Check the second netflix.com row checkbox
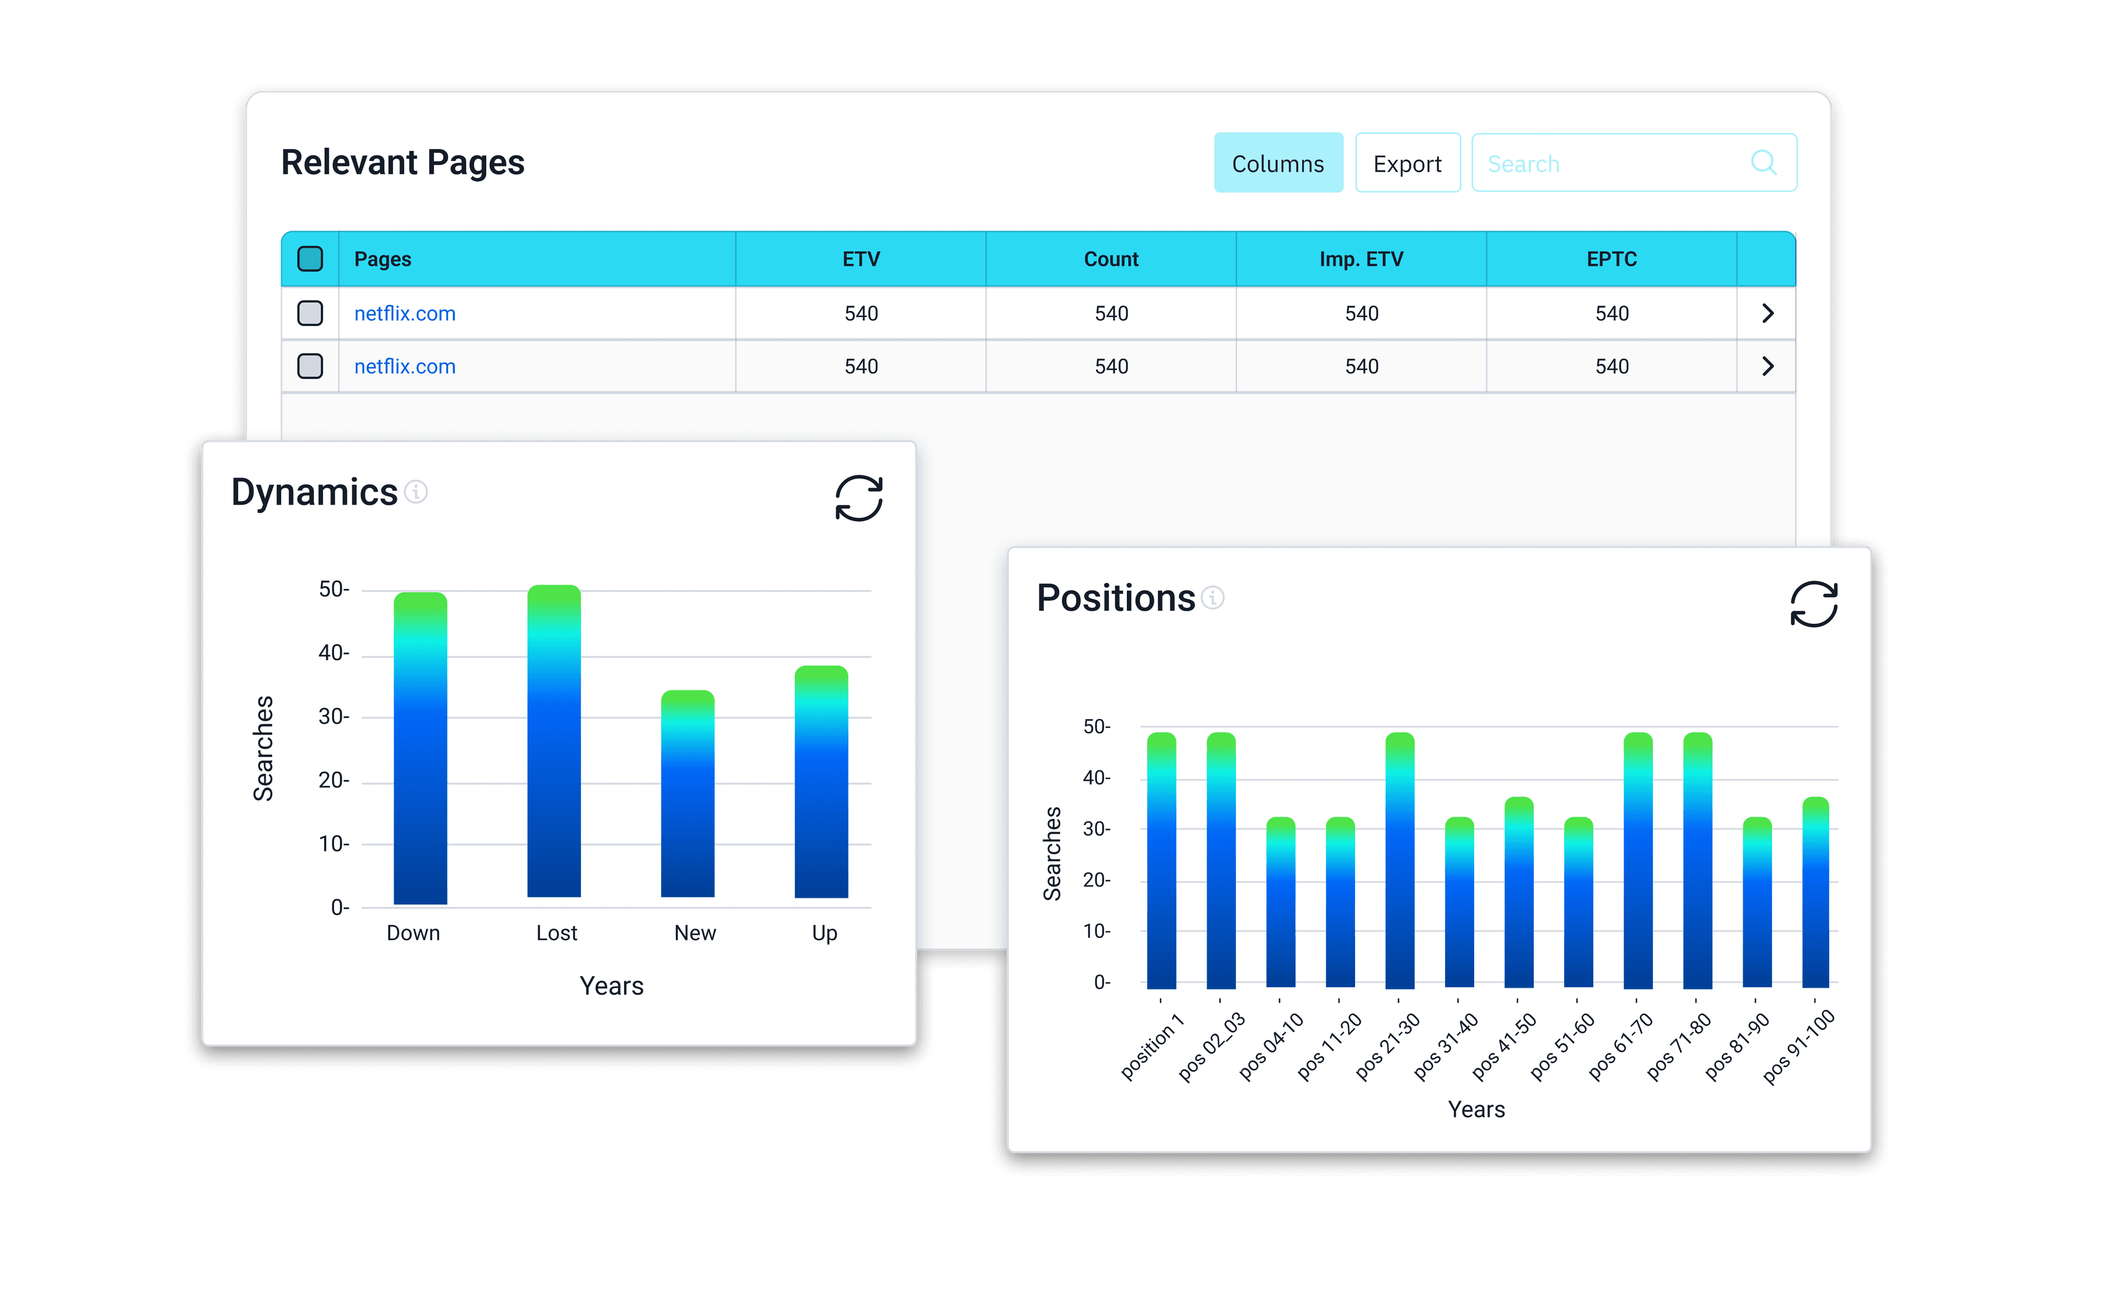 [x=310, y=366]
